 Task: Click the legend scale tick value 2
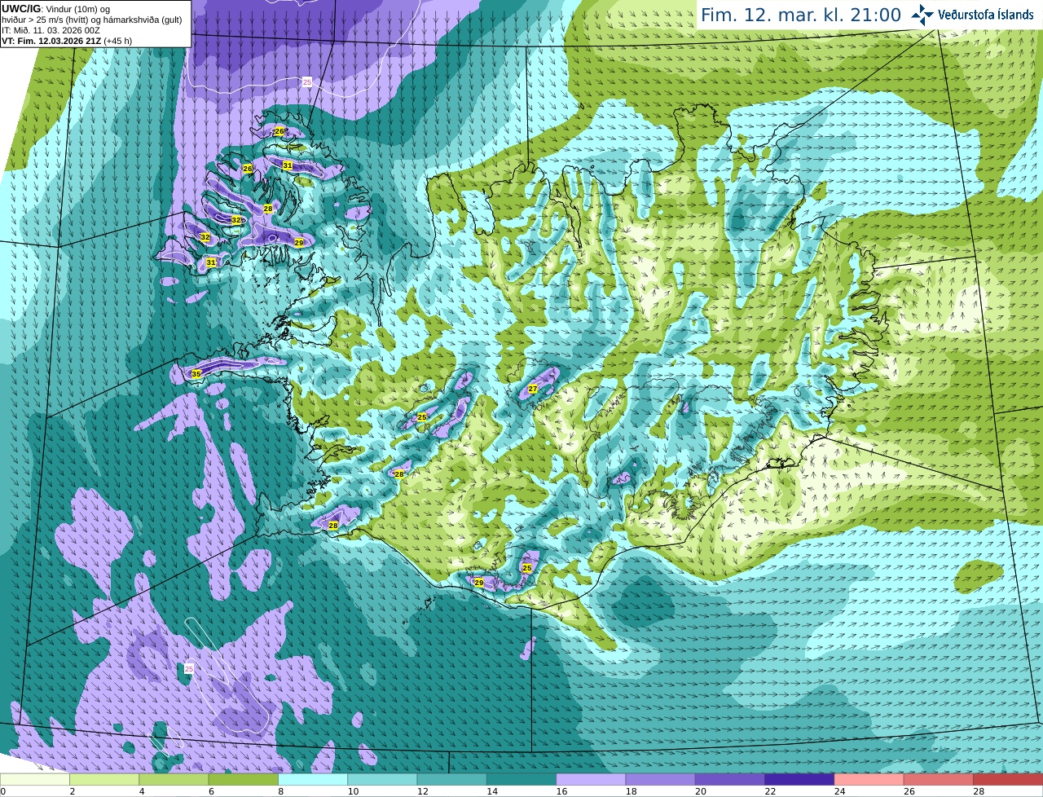pyautogui.click(x=72, y=791)
